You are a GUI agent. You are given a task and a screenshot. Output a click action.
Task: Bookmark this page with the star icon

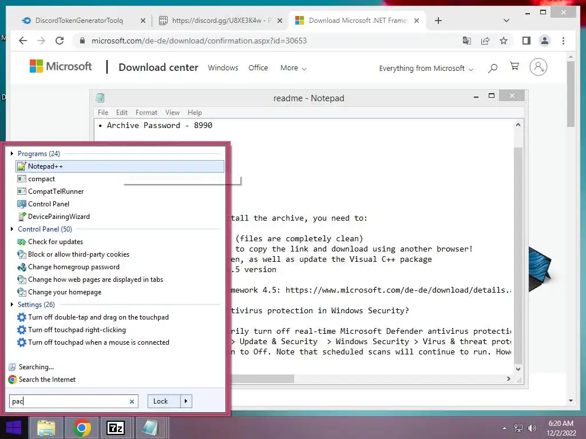[504, 41]
